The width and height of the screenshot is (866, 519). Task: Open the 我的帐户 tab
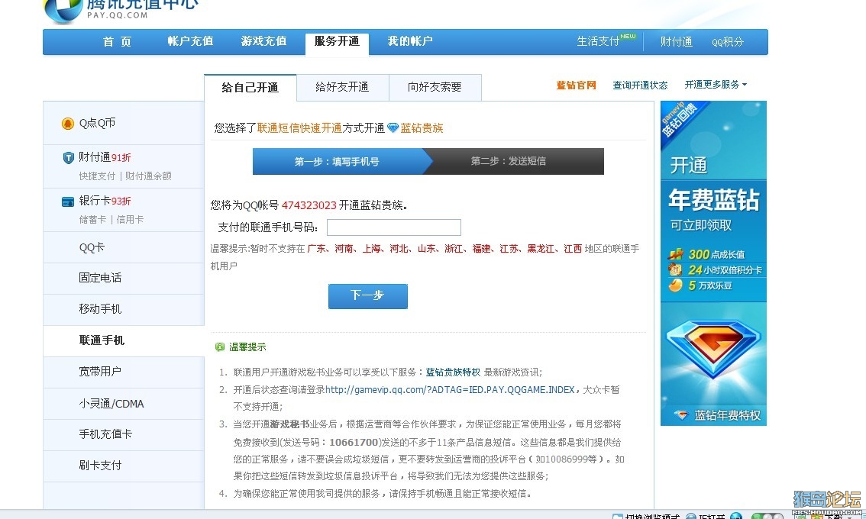tap(410, 41)
